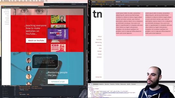Open the View menu
The height and width of the screenshot is (98, 175).
[x=38, y=1]
